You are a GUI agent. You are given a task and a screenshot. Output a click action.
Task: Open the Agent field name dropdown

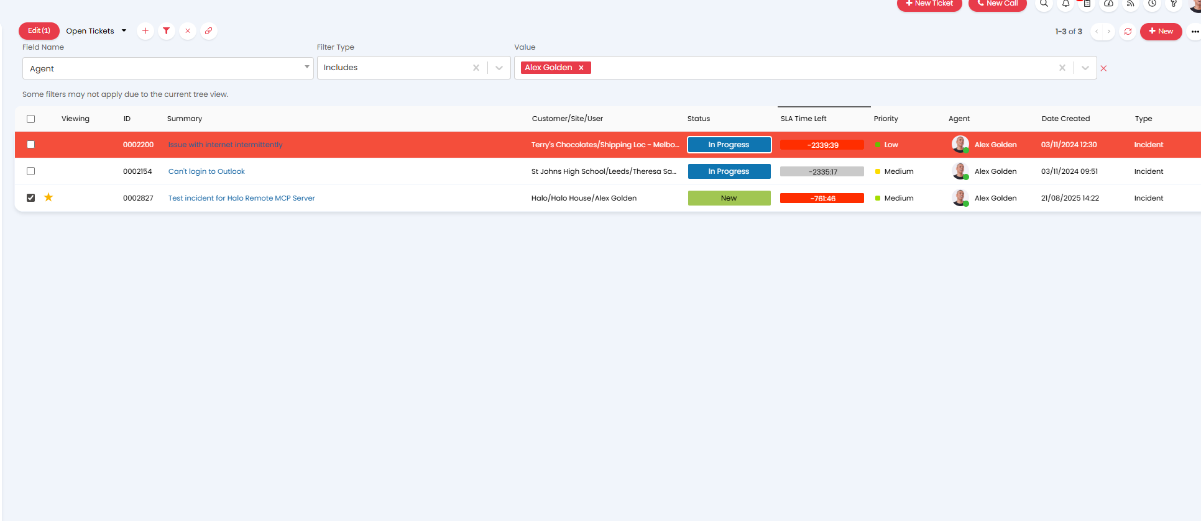[x=306, y=68]
